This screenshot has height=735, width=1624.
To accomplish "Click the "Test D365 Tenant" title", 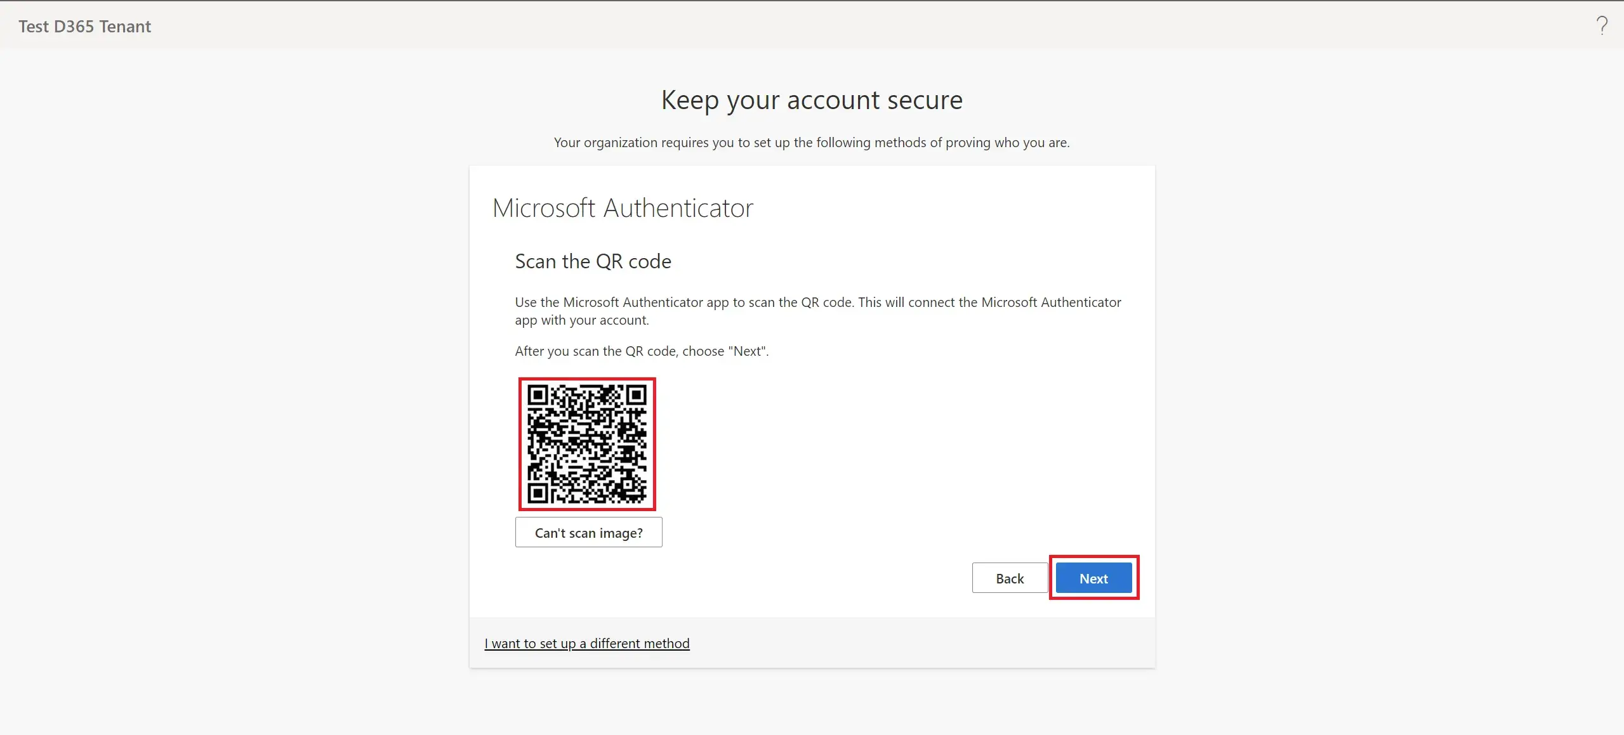I will click(84, 26).
